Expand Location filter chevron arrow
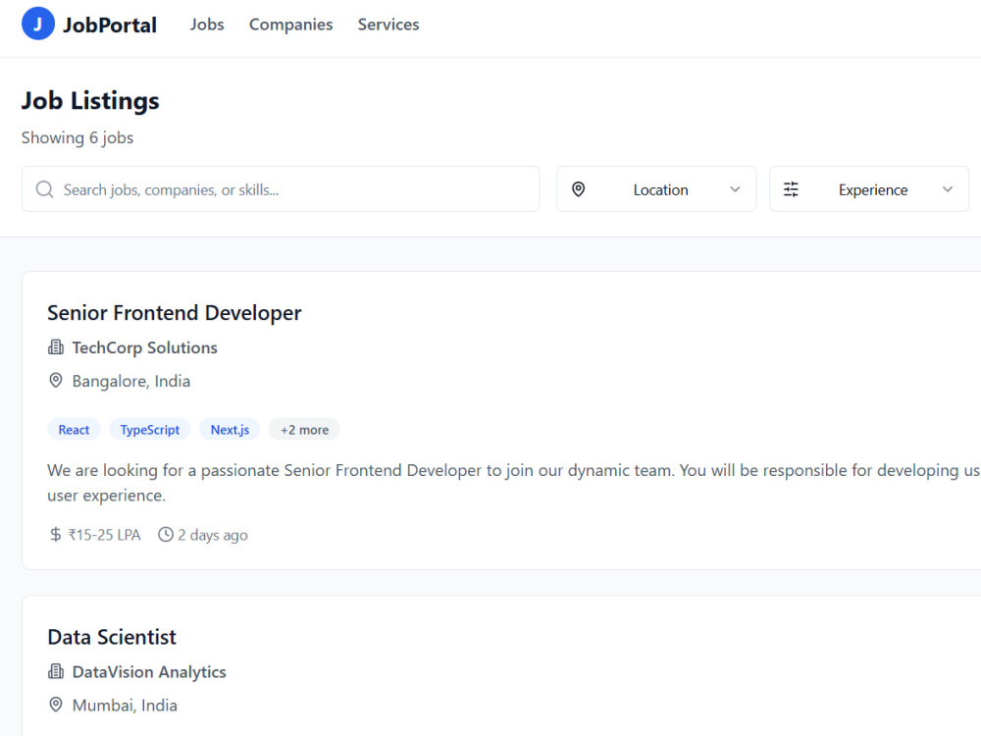This screenshot has height=736, width=981. coord(735,189)
